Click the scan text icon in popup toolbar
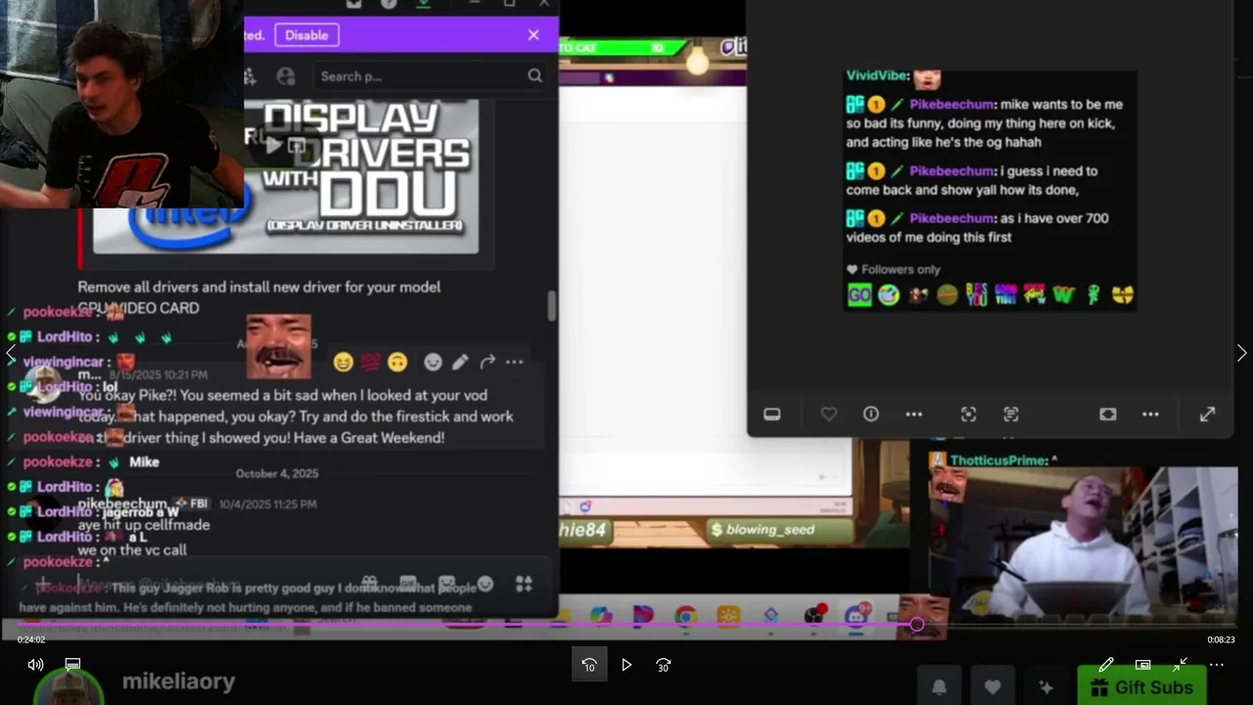The height and width of the screenshot is (705, 1253). pyautogui.click(x=1011, y=414)
